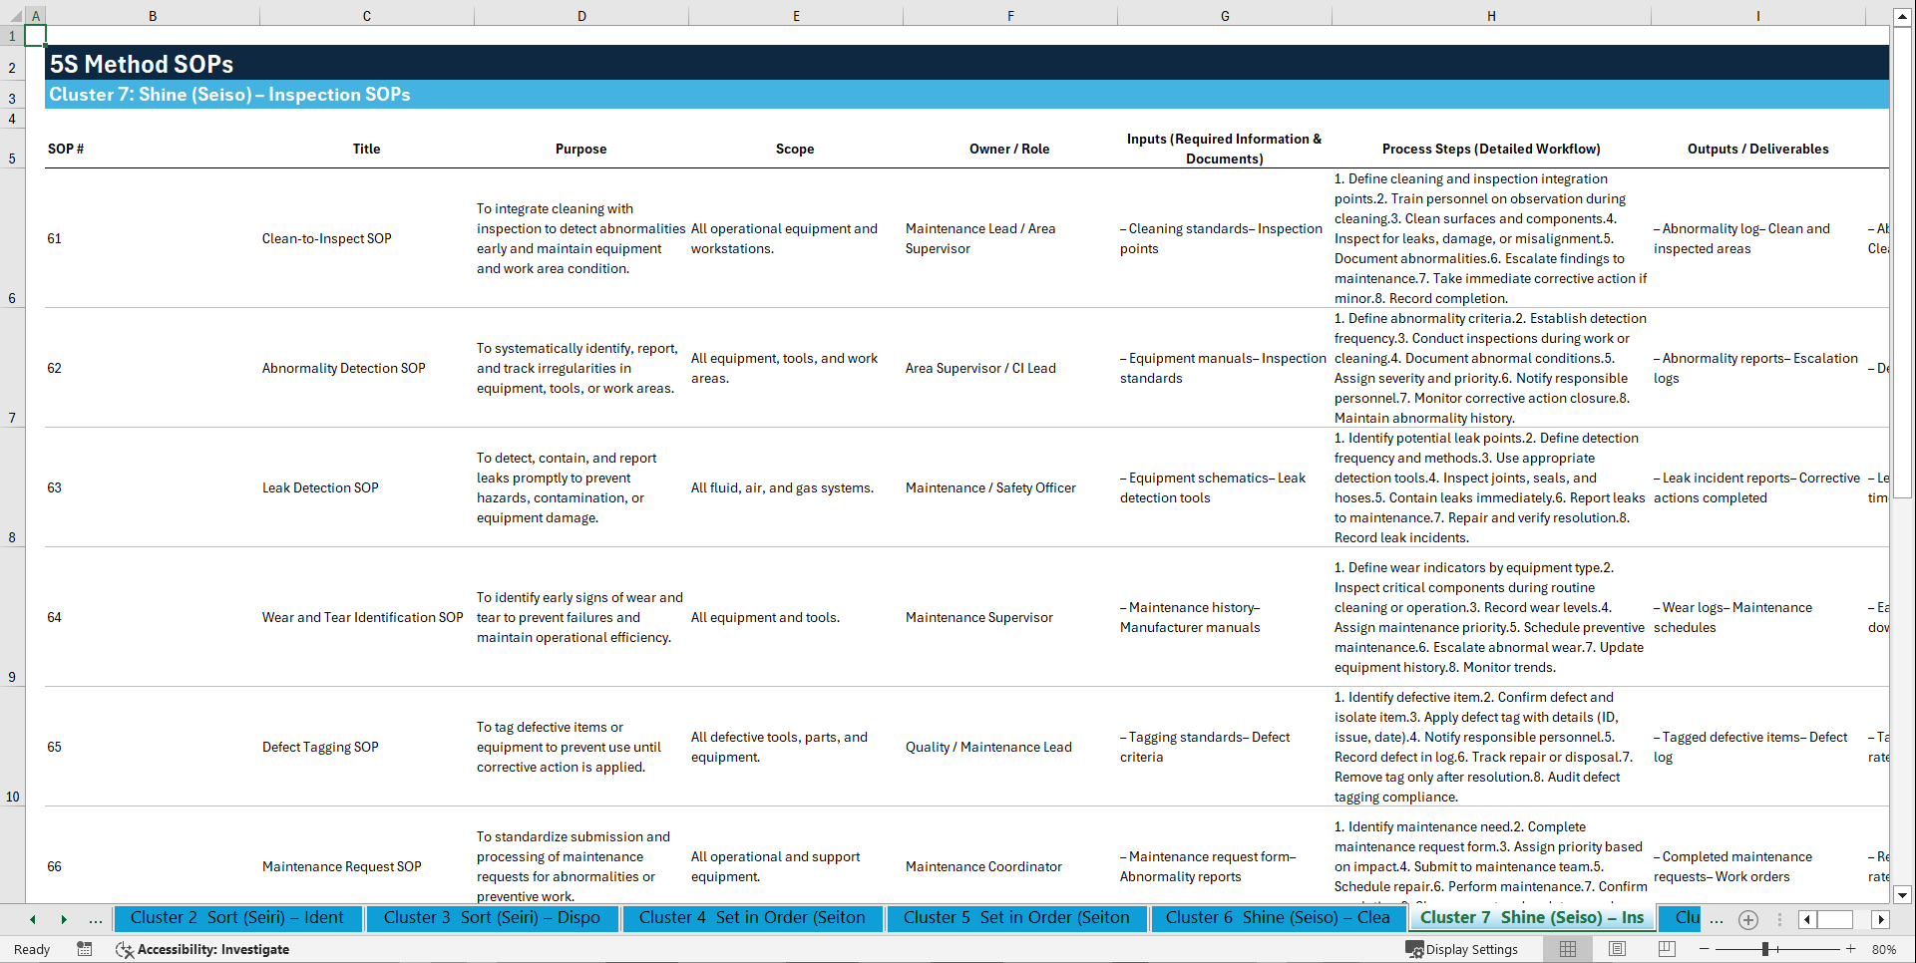The width and height of the screenshot is (1916, 963).
Task: Switch to Page Layout view
Action: [1617, 949]
